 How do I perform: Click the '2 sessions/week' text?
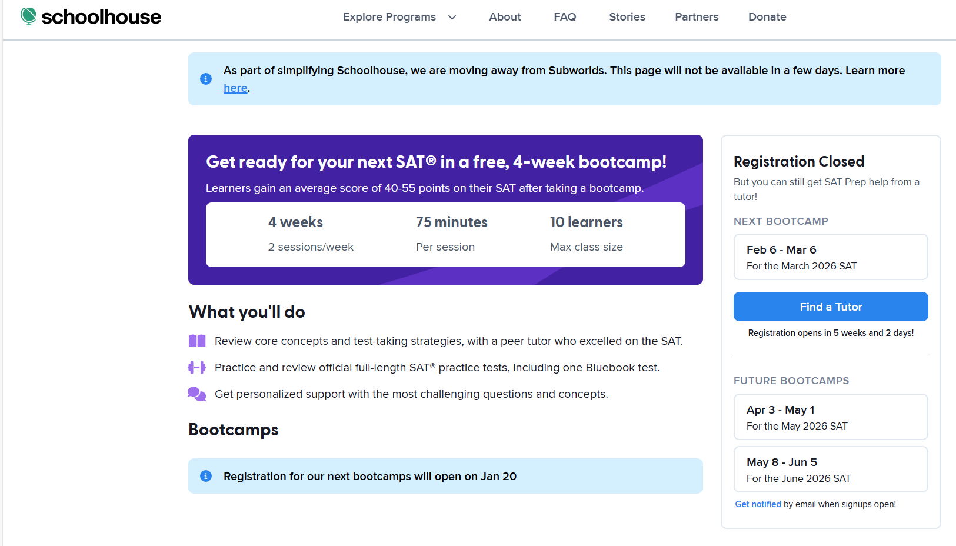311,247
